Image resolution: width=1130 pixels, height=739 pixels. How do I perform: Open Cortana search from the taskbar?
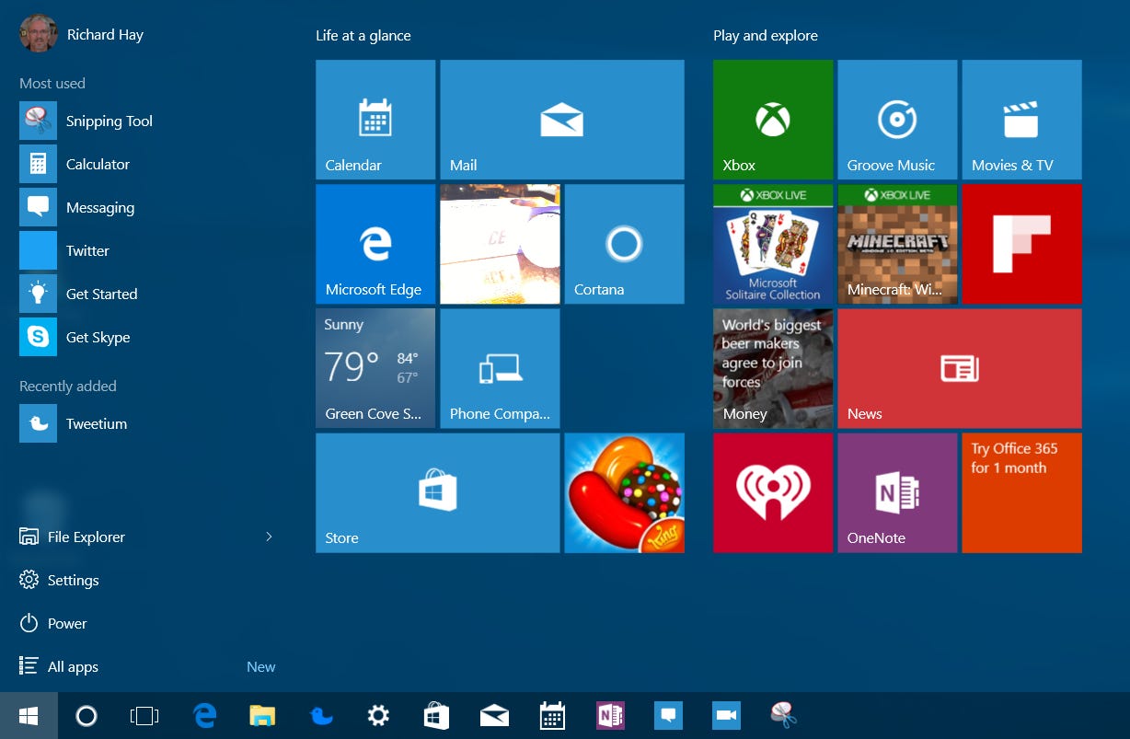point(86,715)
